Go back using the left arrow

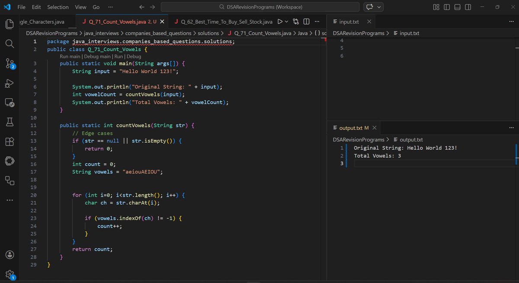click(142, 7)
